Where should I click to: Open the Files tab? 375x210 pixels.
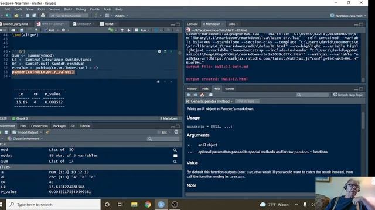click(23, 126)
